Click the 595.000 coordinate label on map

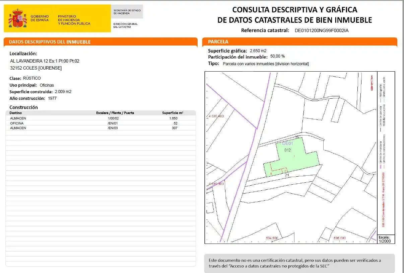click(340, 239)
